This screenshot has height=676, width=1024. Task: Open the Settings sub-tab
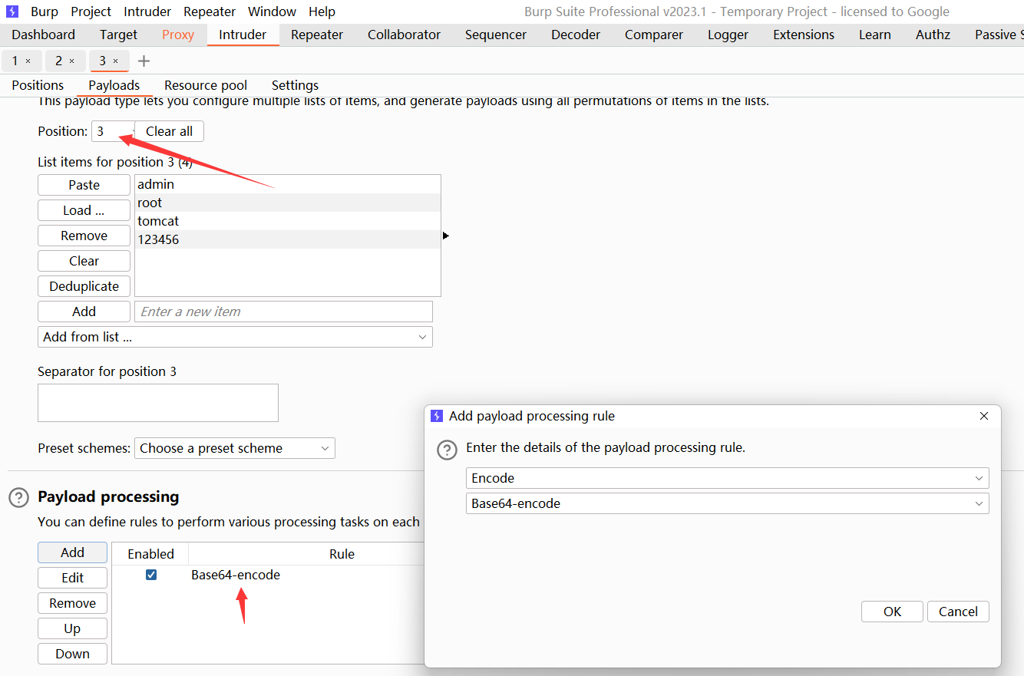295,85
